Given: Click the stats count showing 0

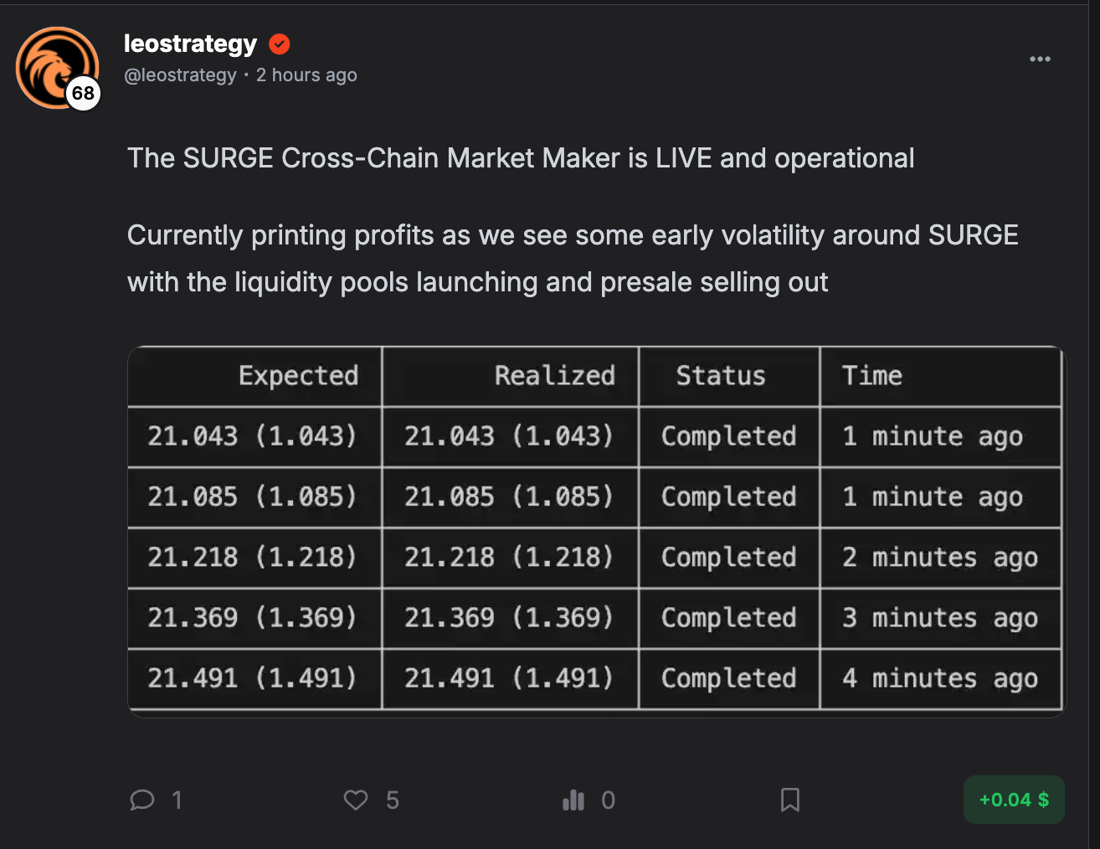Looking at the screenshot, I should click(609, 800).
